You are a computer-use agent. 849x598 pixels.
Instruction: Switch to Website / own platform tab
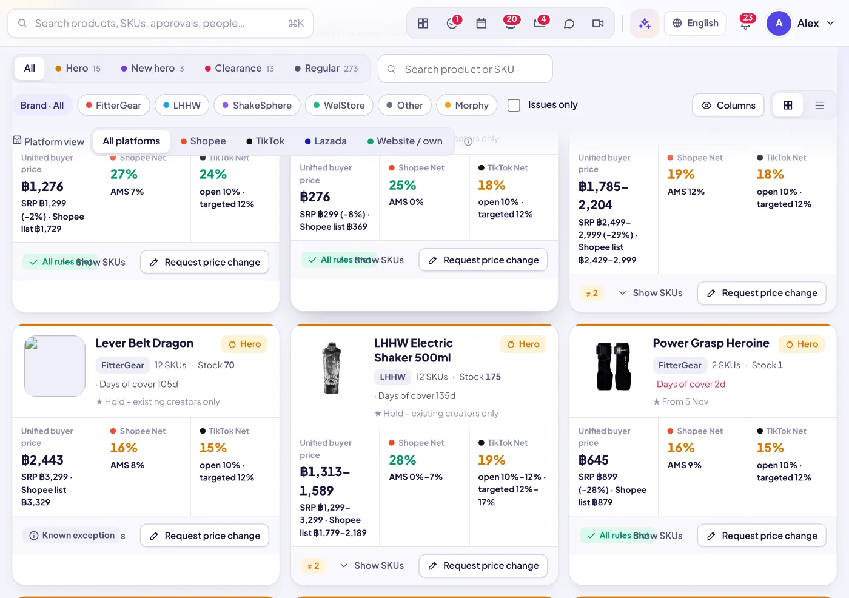(404, 141)
